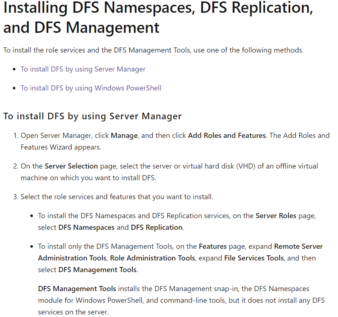Click bold text 'Server Selection' in step 2
Viewport: 338px width, 317px height.
[x=71, y=166]
